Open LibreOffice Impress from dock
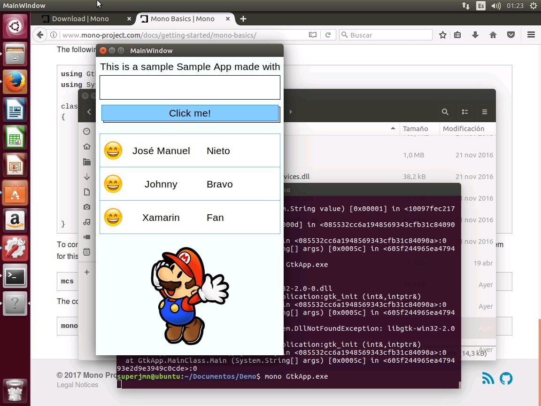 pyautogui.click(x=15, y=164)
